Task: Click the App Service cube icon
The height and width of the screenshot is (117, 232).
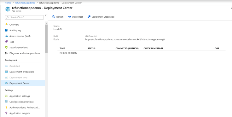Action: pyautogui.click(x=8, y=9)
